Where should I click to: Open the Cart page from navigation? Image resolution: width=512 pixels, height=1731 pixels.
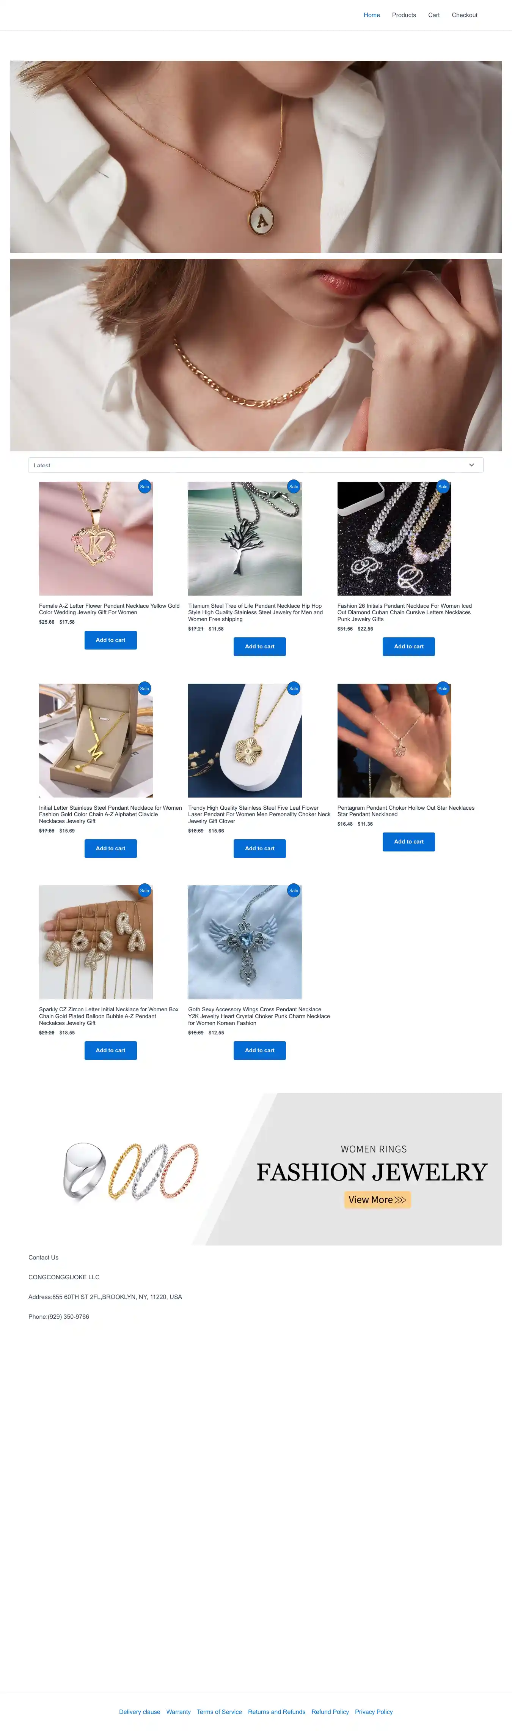point(433,15)
